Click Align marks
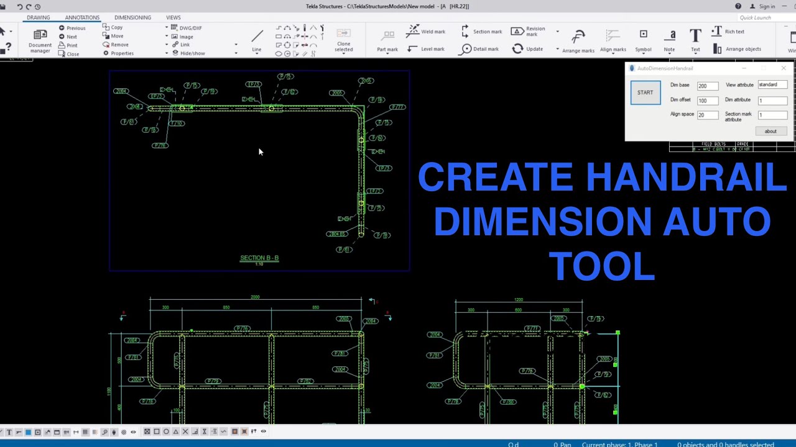Viewport: 796px width, 447px height. click(x=613, y=41)
